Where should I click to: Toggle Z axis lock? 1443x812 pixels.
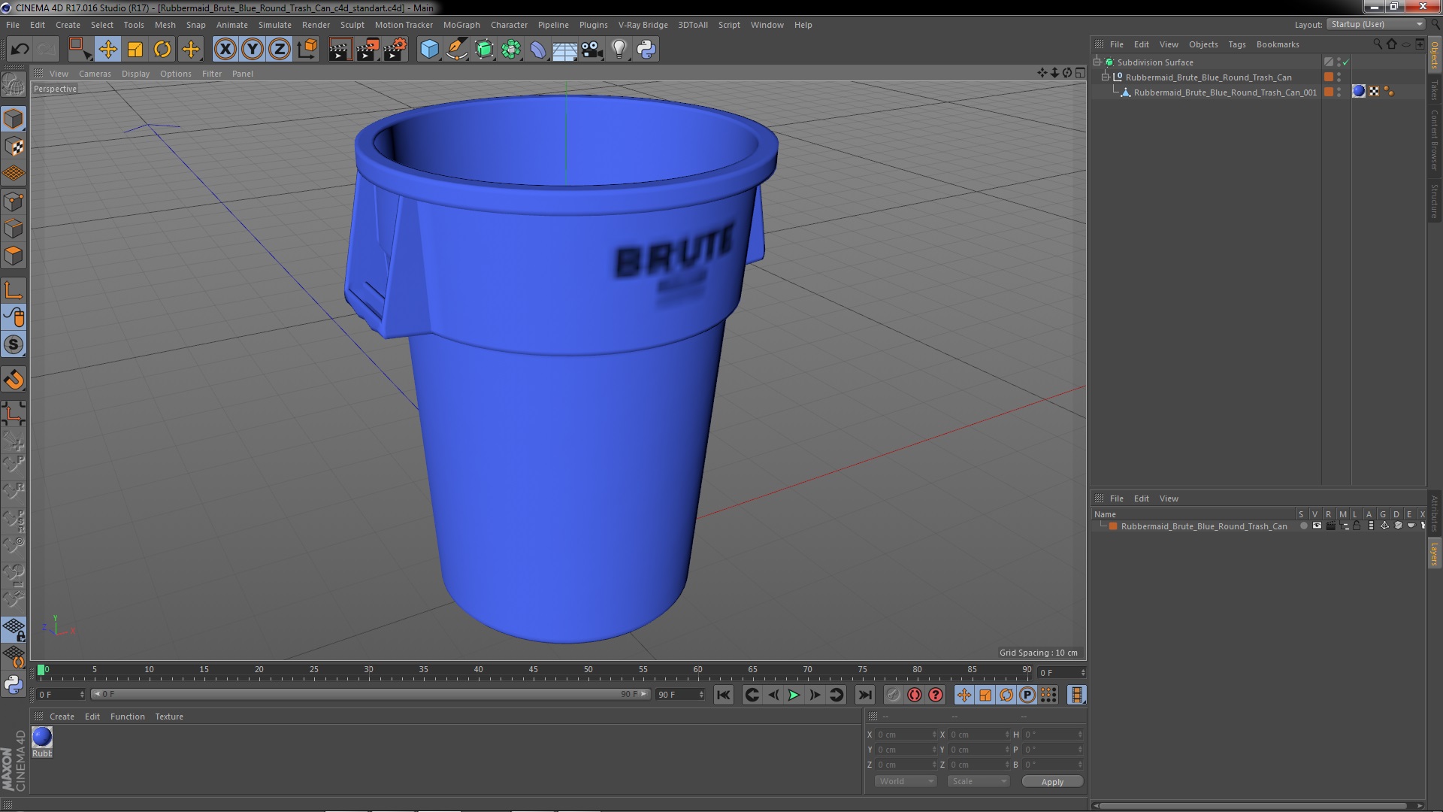click(280, 50)
